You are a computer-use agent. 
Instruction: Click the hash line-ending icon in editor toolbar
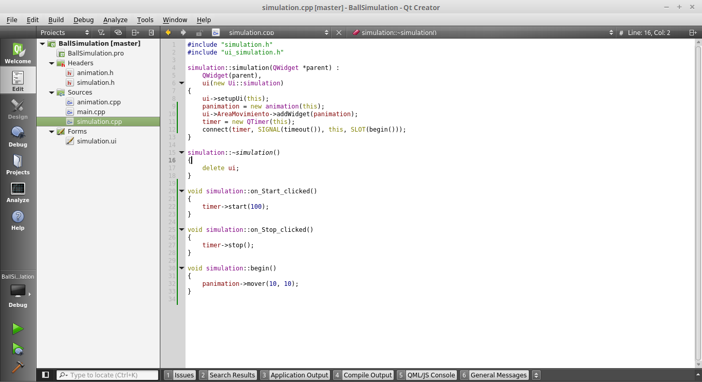pos(621,32)
